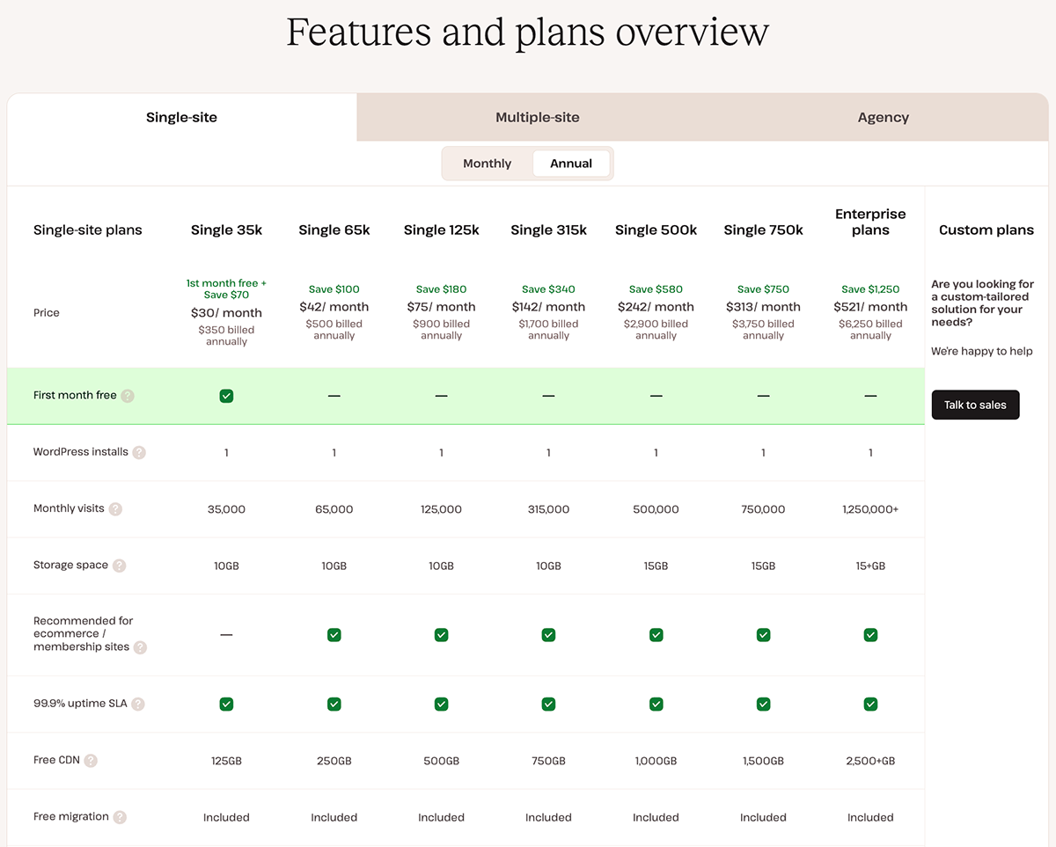The width and height of the screenshot is (1056, 847).
Task: Open the First month free help icon
Action: pos(128,396)
